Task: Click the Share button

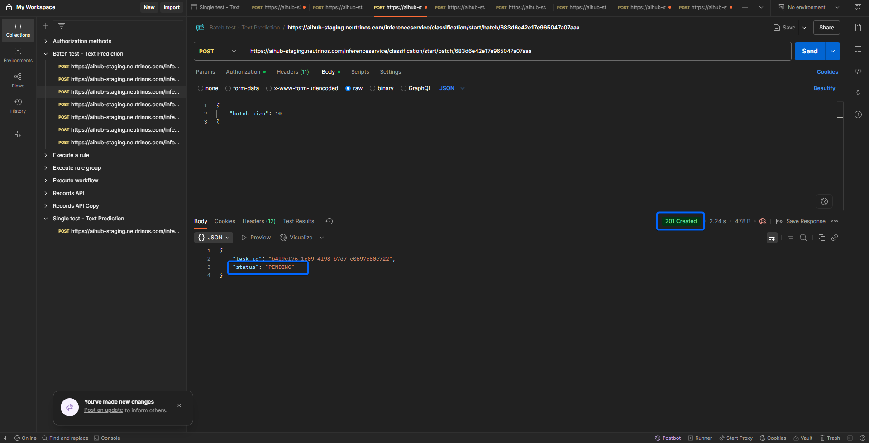Action: click(x=826, y=28)
